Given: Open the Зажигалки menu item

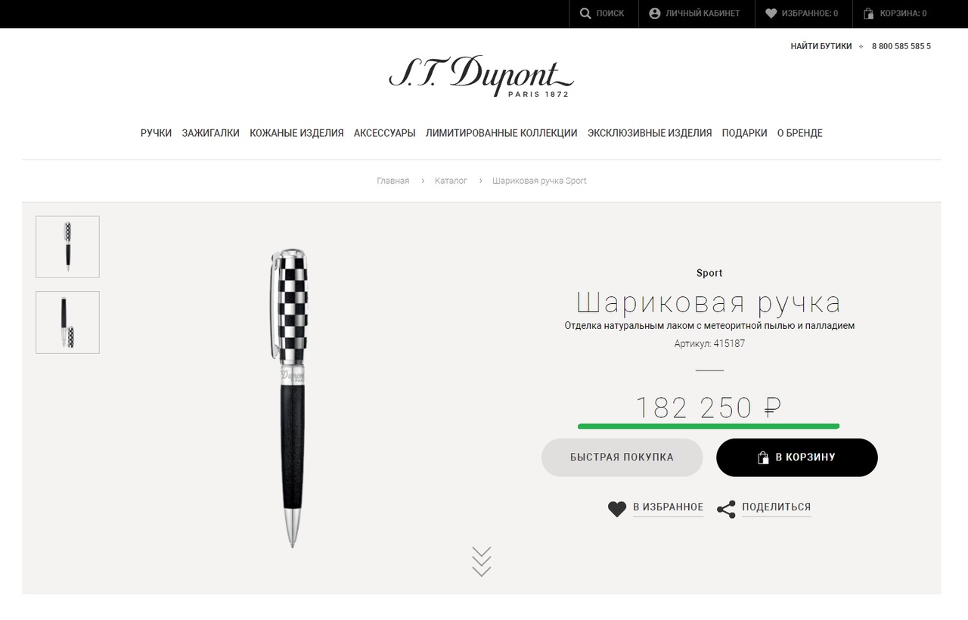Looking at the screenshot, I should click(x=210, y=133).
